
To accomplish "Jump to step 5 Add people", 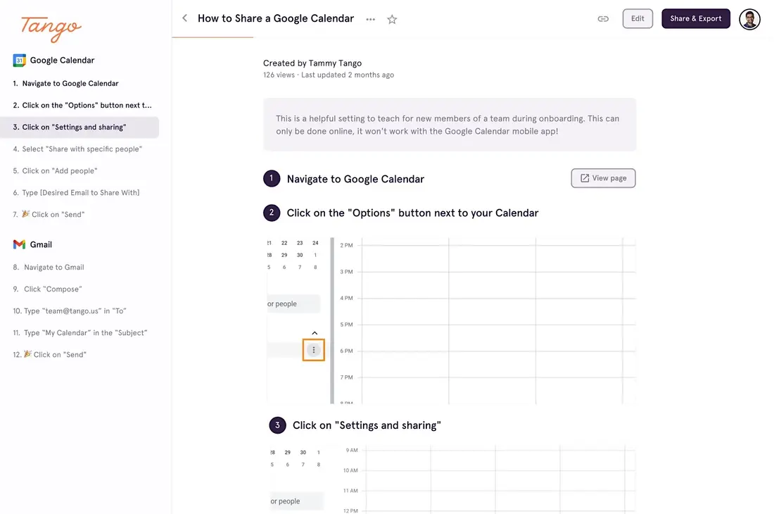I will pos(56,171).
